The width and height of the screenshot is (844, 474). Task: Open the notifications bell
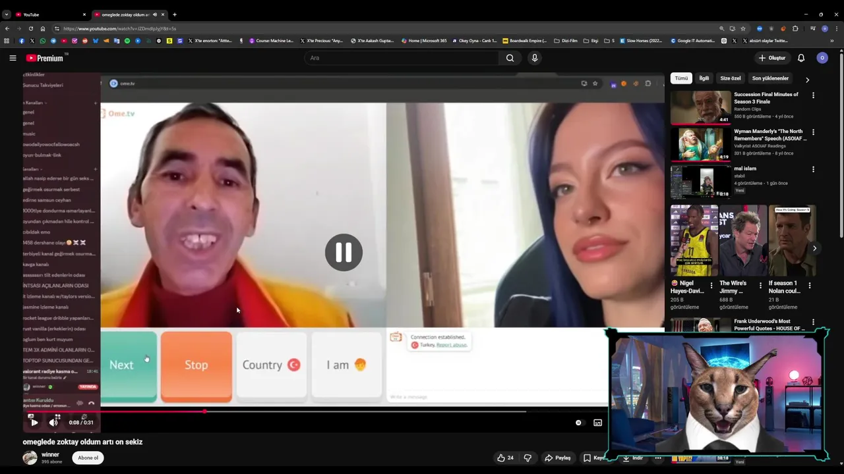(801, 58)
